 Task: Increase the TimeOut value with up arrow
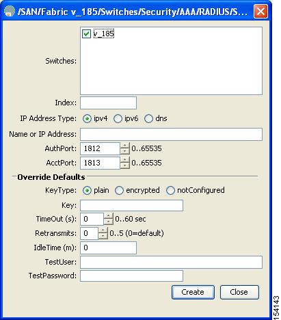108,216
